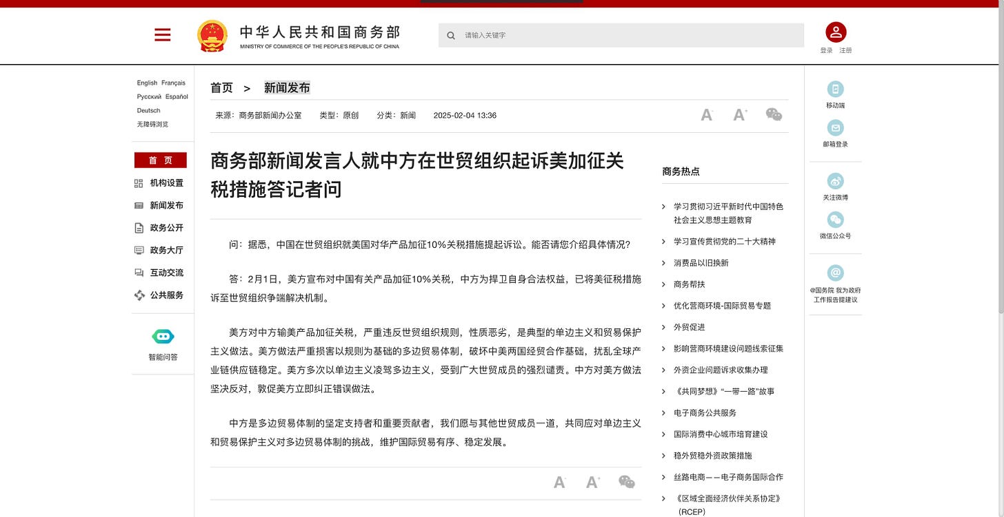Share via WeChat icon in top toolbar
Image resolution: width=1004 pixels, height=517 pixels.
774,115
